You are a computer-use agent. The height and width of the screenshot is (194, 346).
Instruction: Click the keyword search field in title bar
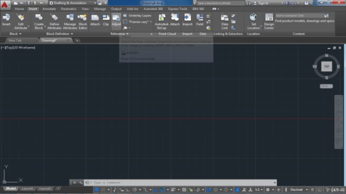click(221, 3)
